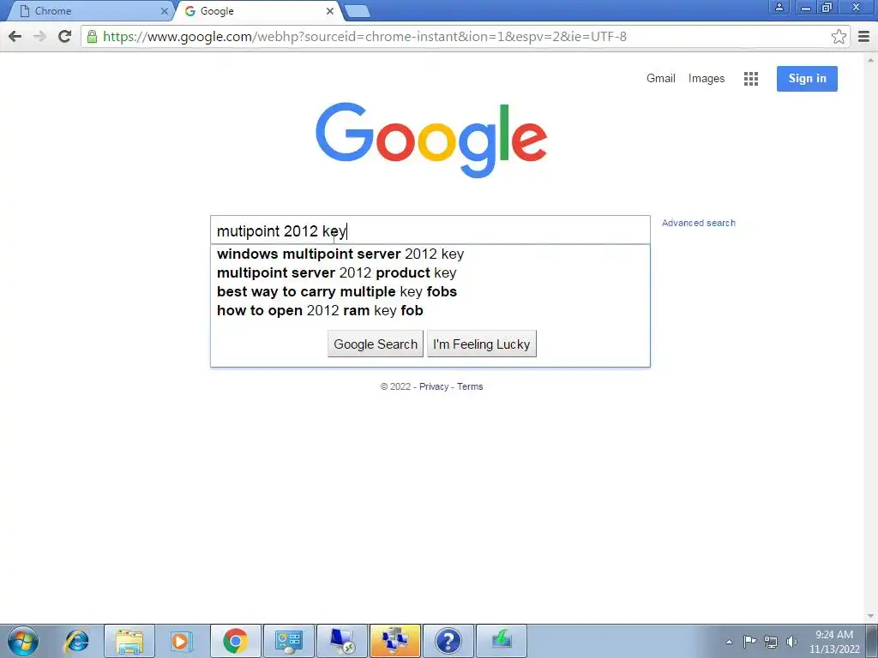Click I'm Feeling Lucky button

click(x=482, y=344)
